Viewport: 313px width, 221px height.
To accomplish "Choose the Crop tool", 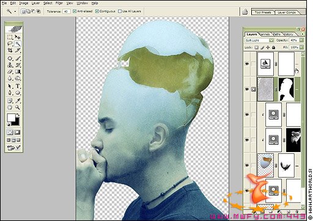I will point(10,50).
